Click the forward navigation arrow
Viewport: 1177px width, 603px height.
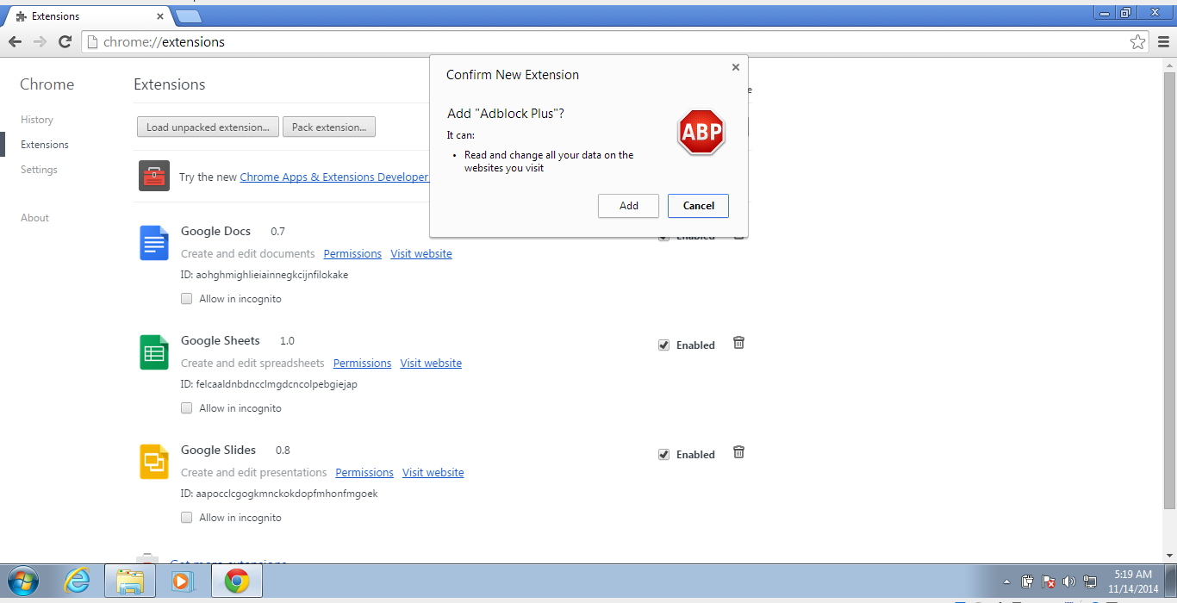click(40, 41)
